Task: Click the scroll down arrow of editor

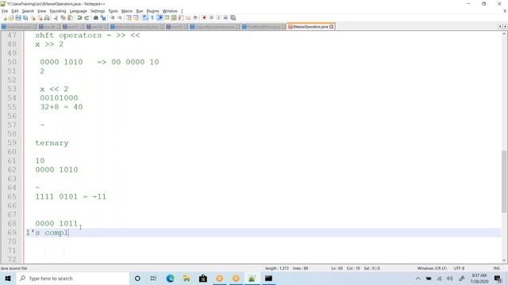Action: click(505, 260)
